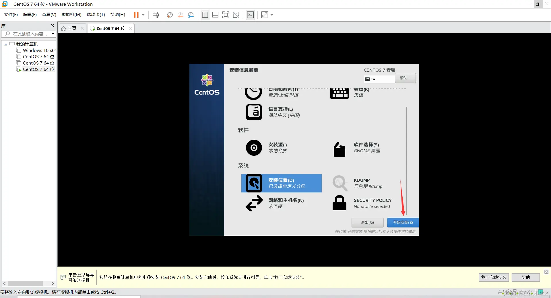Click the stretch guest display icon
551x298 pixels.
(x=265, y=15)
